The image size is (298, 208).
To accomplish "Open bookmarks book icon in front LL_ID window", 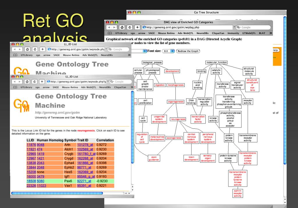I will coord(15,87).
